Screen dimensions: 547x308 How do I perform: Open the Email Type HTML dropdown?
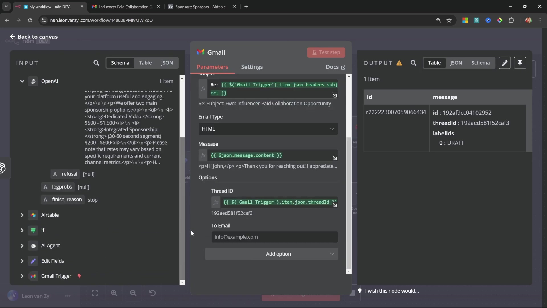[x=268, y=129]
